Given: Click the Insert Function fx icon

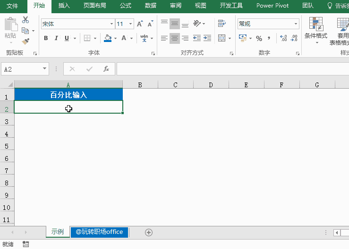Looking at the screenshot, I should (106, 69).
